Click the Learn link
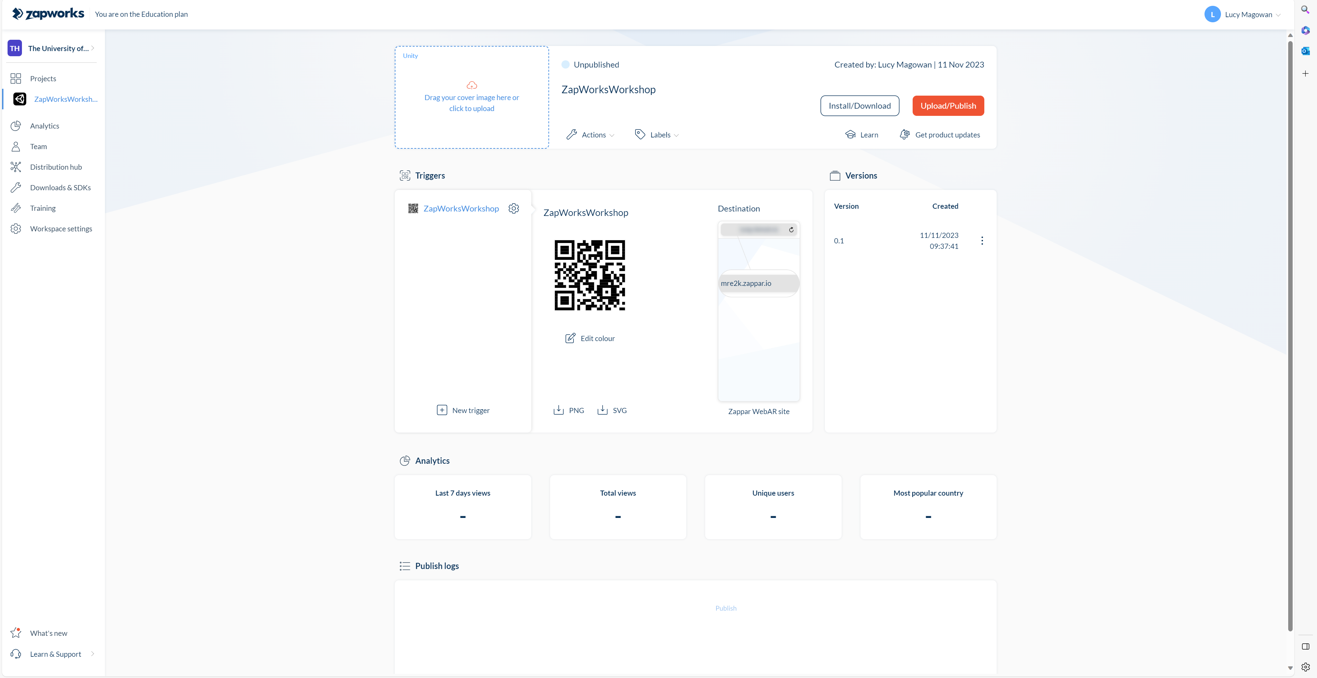The height and width of the screenshot is (678, 1317). click(x=869, y=134)
